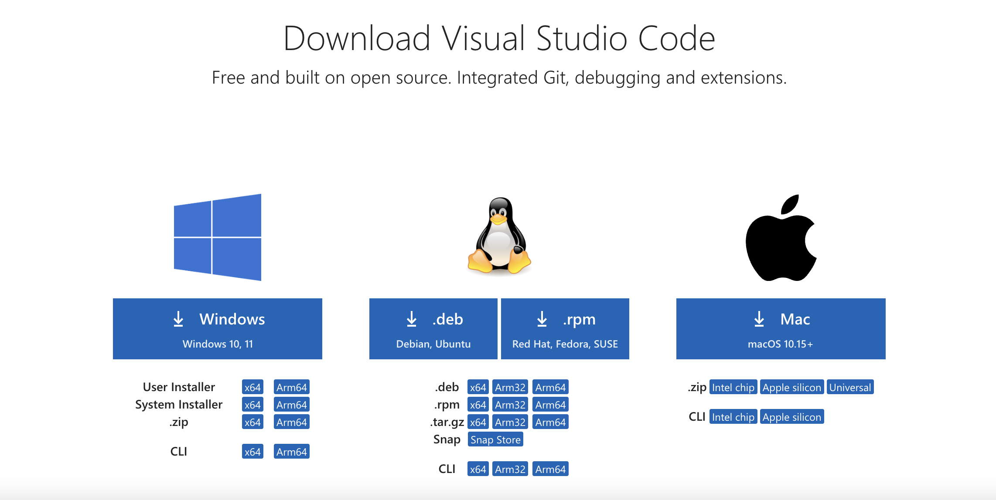The image size is (996, 500).
Task: Download Mac .zip for Intel chip
Action: tap(733, 387)
